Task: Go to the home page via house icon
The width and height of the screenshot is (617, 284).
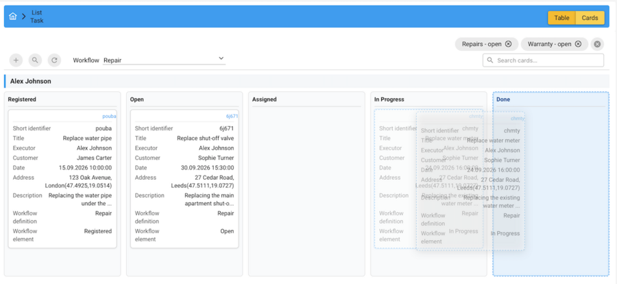Action: (13, 16)
